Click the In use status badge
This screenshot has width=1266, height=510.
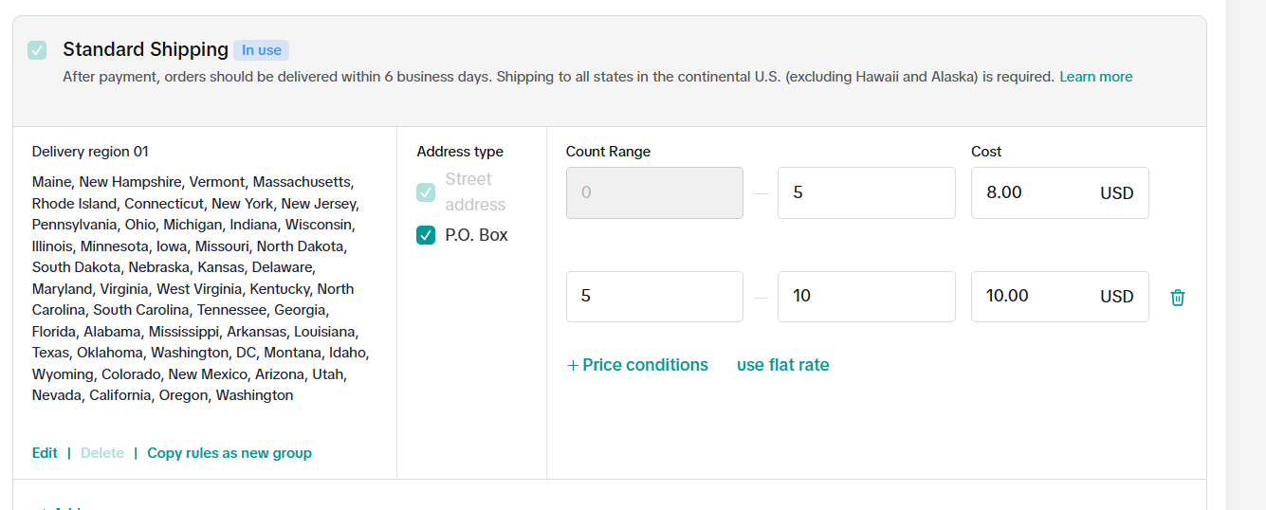[x=261, y=50]
